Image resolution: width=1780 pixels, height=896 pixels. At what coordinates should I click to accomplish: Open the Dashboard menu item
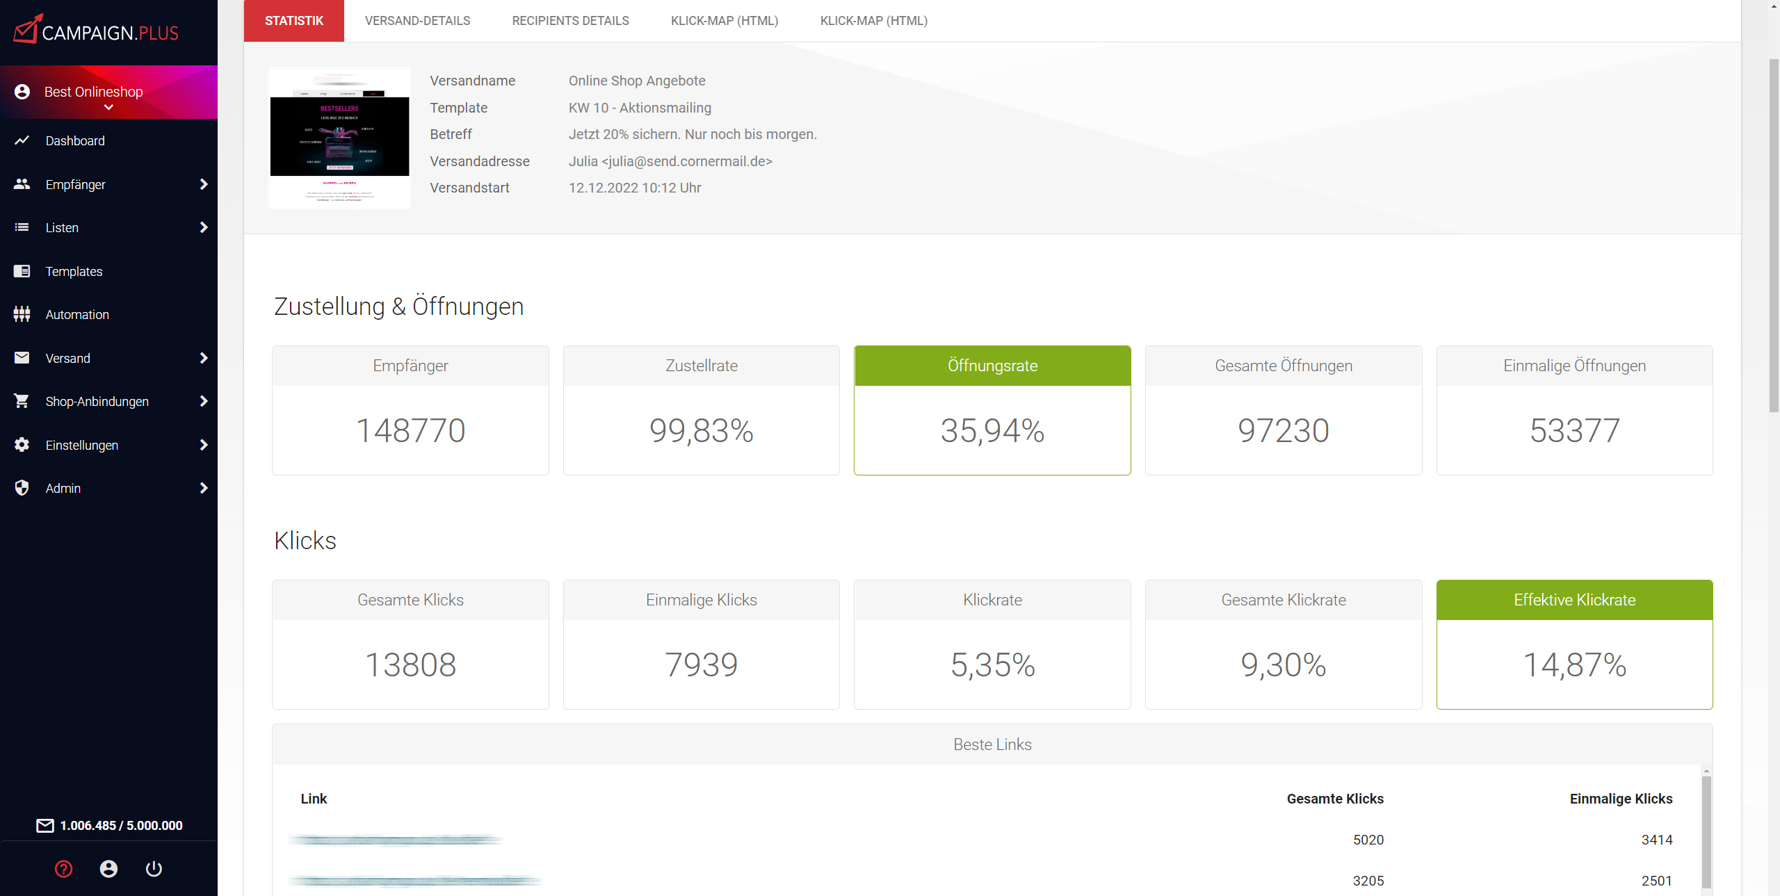tap(75, 140)
